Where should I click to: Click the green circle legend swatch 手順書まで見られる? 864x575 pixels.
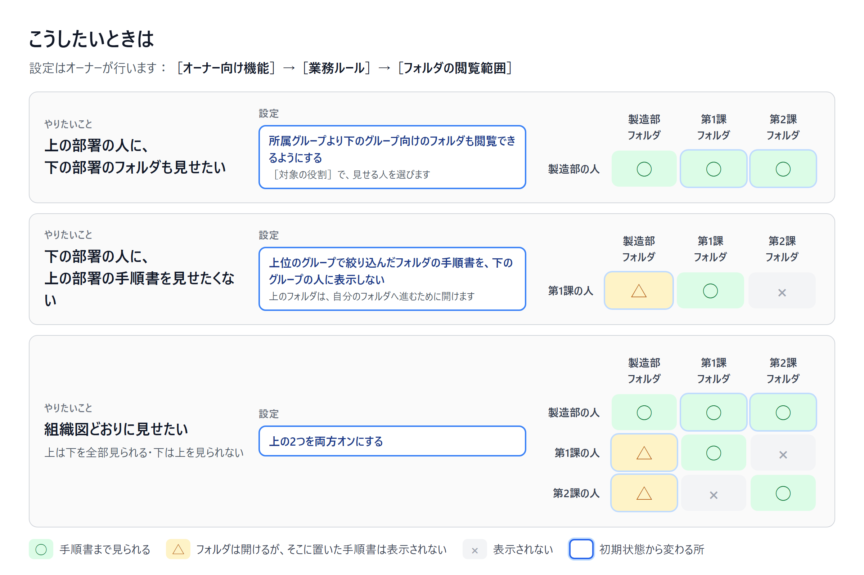(41, 549)
